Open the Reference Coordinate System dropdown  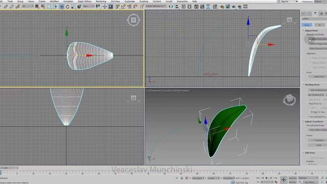coord(88,7)
